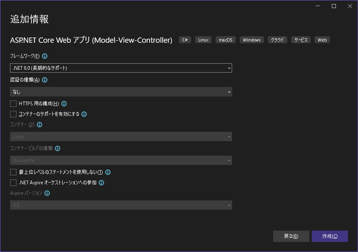The width and height of the screenshot is (358, 252).
Task: Click info icon beside .NET Aspire オーケストレーション
Action: (102, 183)
